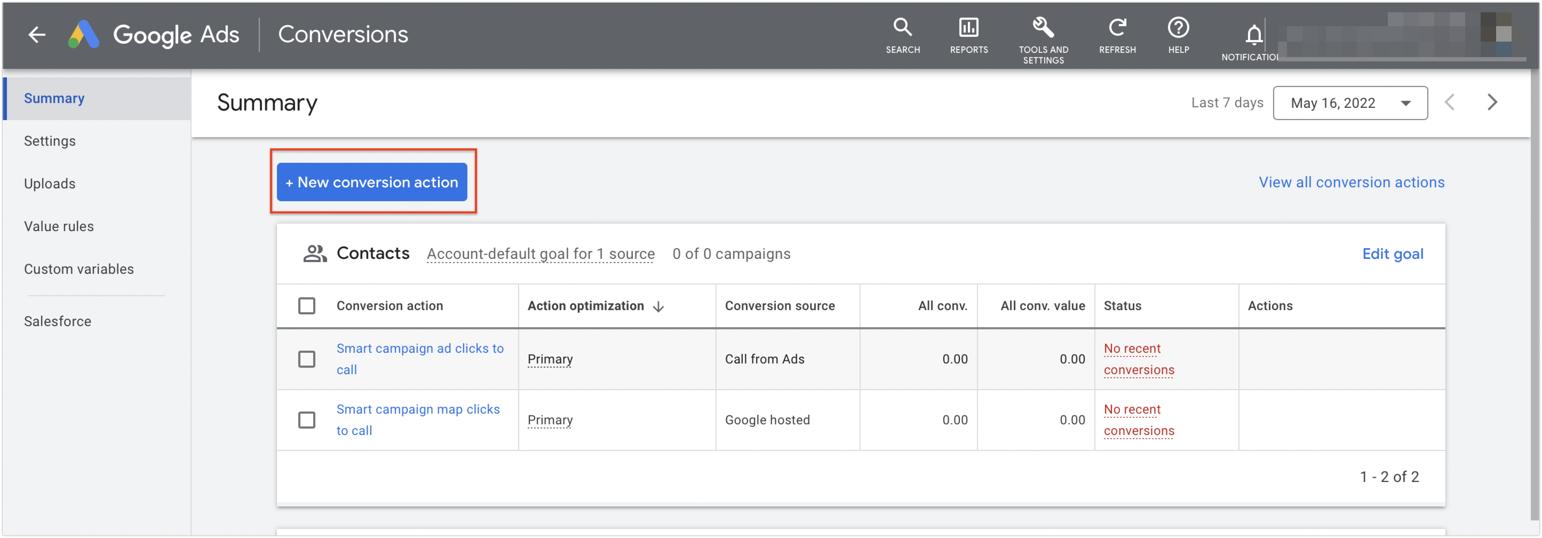Image resolution: width=1542 pixels, height=538 pixels.
Task: Open Smart campaign ad clicks to call
Action: pos(420,359)
